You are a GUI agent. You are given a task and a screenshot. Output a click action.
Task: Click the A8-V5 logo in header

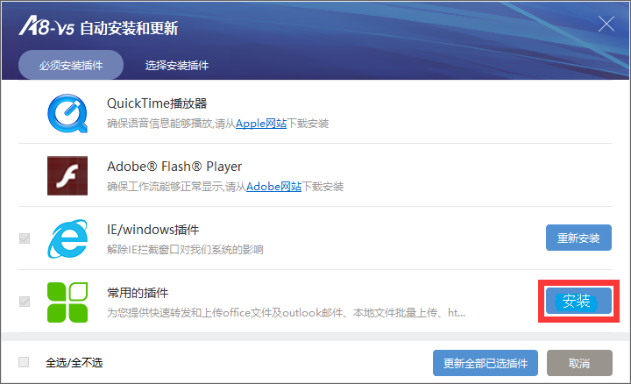point(46,26)
